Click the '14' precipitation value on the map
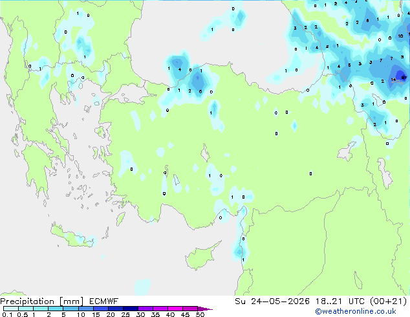 pyautogui.click(x=394, y=80)
